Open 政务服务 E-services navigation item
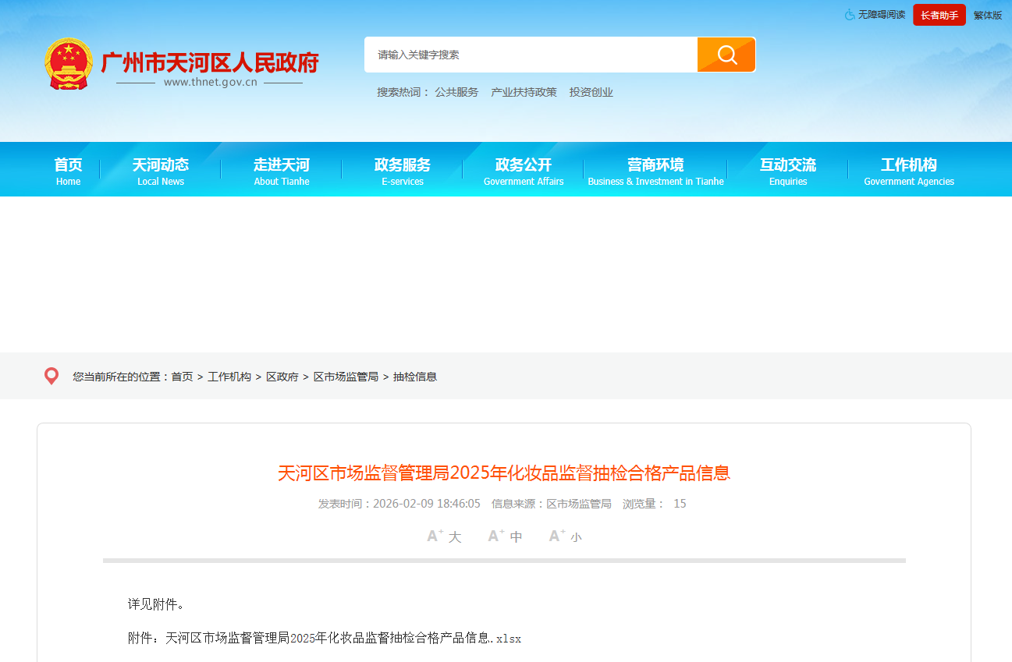 click(403, 171)
